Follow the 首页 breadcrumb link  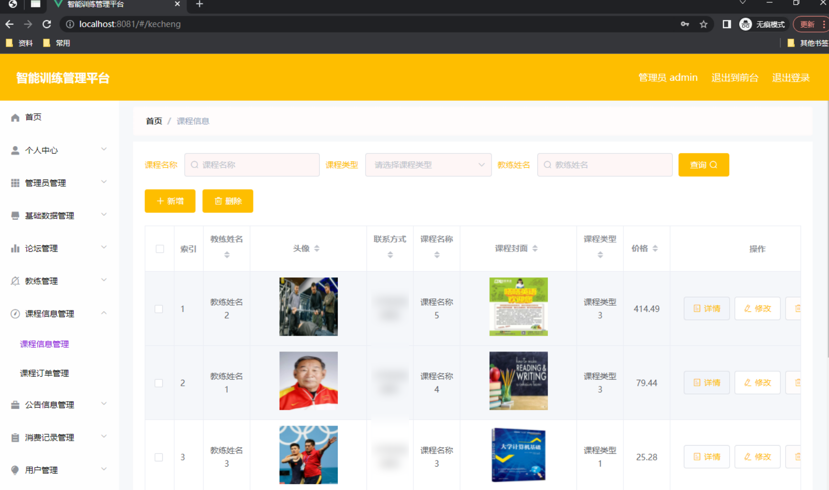(x=154, y=121)
